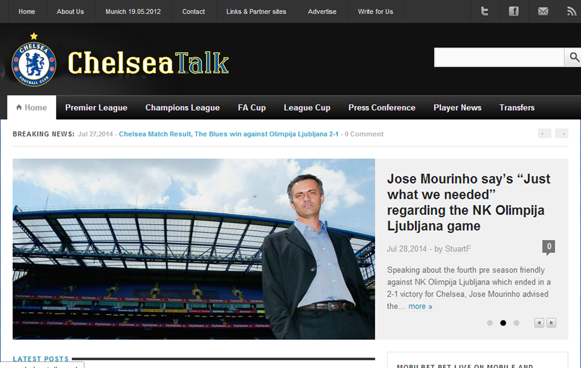Open the RSS feed icon
The width and height of the screenshot is (581, 368).
click(571, 11)
